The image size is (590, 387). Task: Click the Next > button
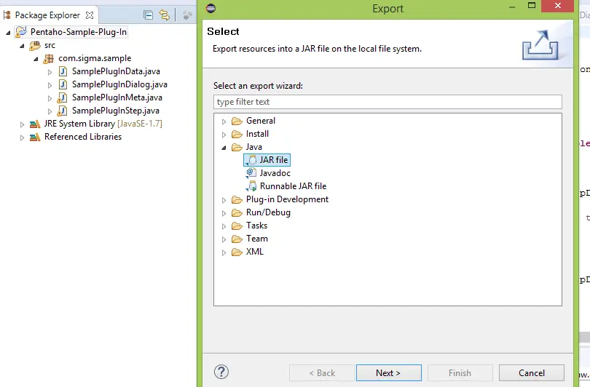[x=389, y=372]
